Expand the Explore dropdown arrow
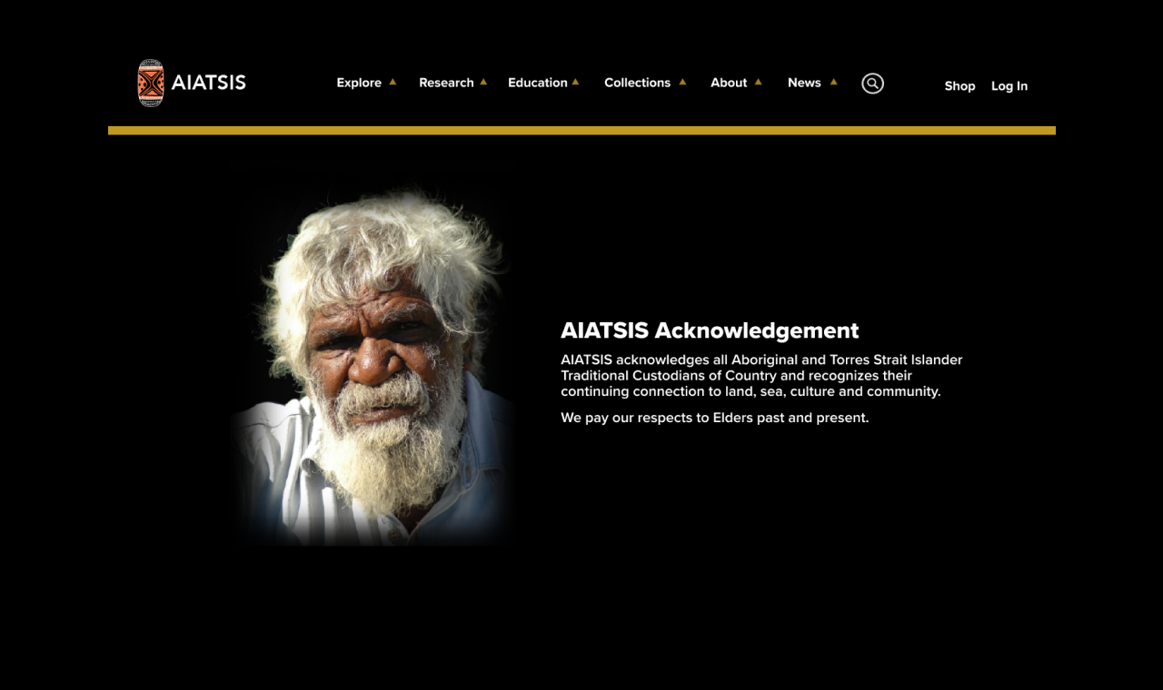 tap(392, 81)
